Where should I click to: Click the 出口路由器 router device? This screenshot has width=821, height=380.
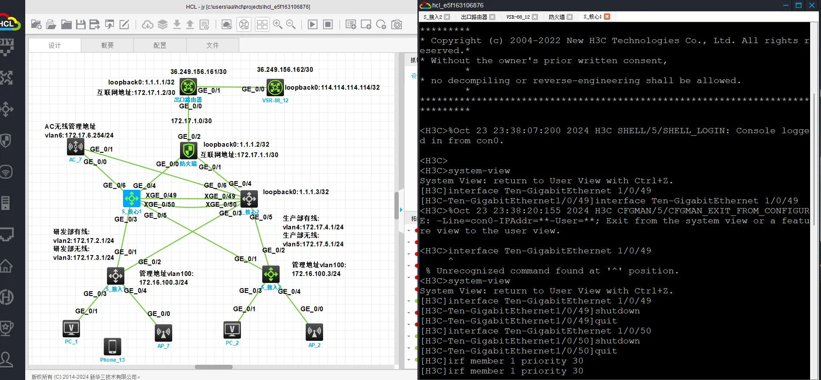pos(188,87)
